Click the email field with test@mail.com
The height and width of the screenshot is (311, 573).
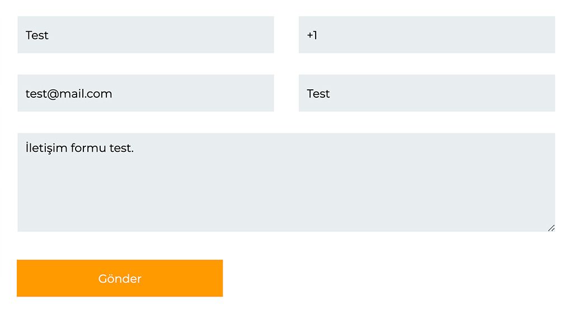click(x=145, y=93)
